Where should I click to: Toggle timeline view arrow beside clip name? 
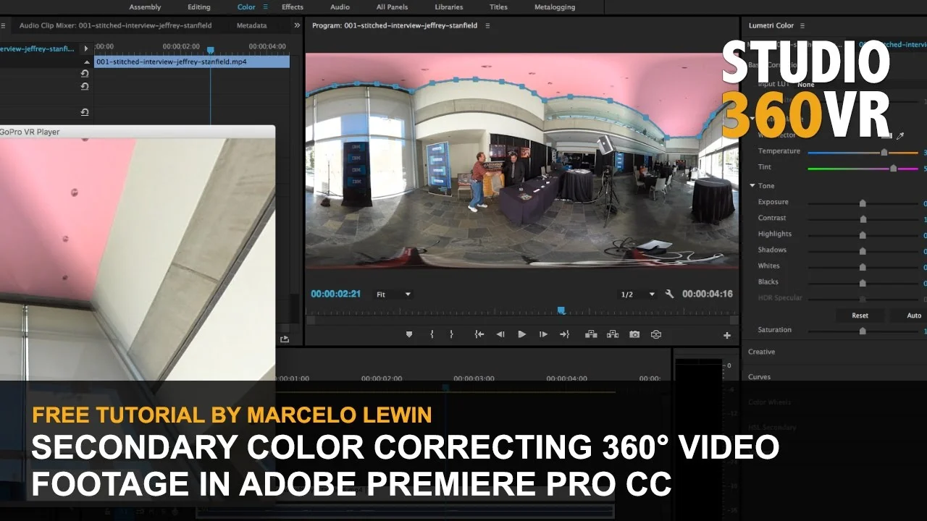click(x=86, y=49)
